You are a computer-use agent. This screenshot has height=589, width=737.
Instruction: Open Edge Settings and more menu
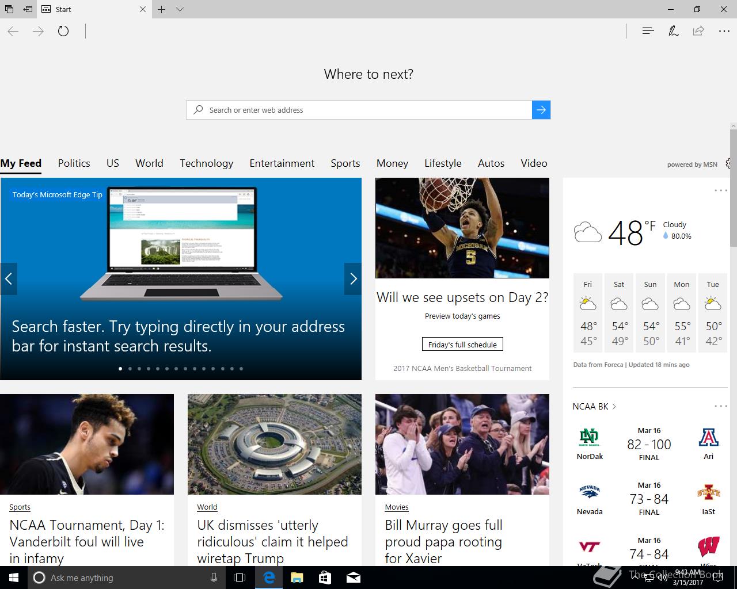[x=724, y=31]
